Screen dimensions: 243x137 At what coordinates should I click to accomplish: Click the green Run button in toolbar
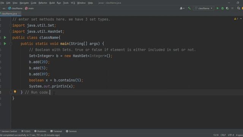click(x=218, y=8)
